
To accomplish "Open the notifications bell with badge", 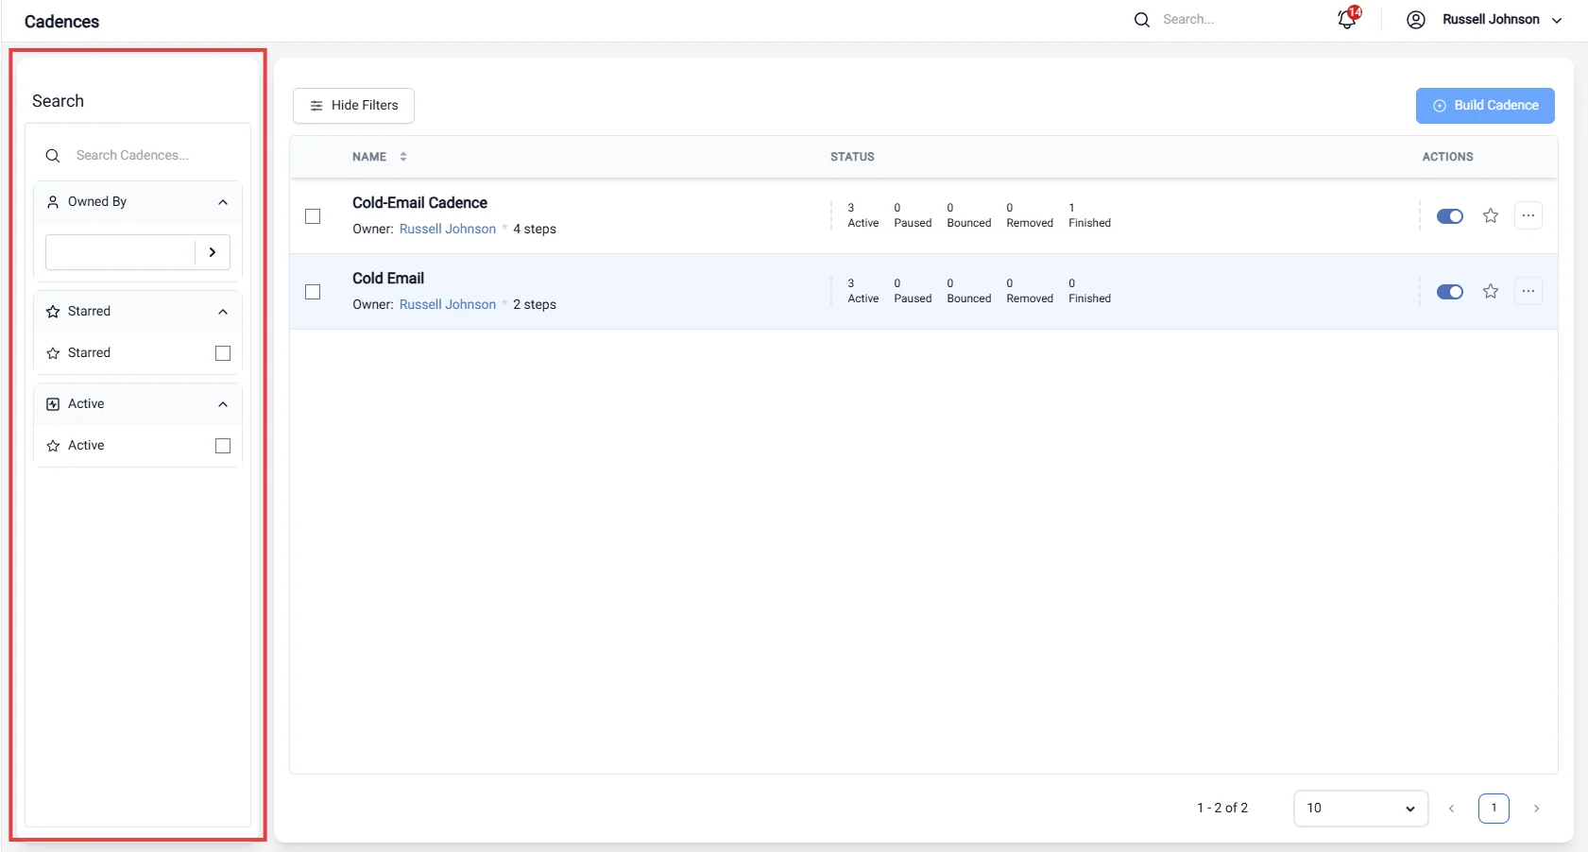I will point(1348,19).
